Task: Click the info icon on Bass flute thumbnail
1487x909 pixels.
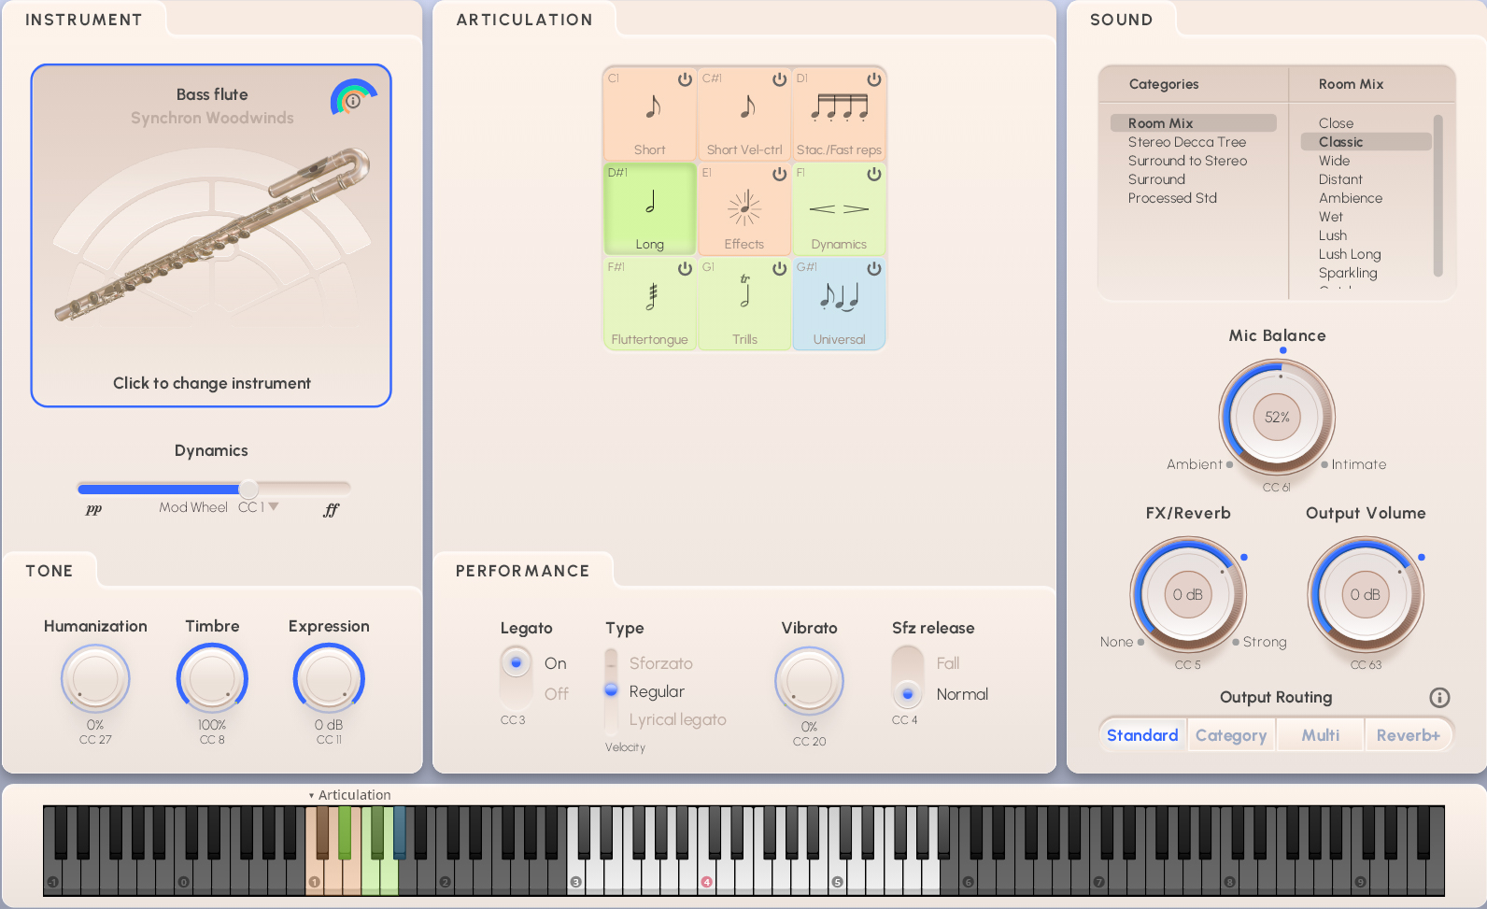Action: coord(353,100)
